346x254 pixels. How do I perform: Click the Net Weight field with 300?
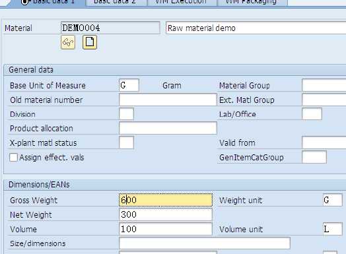(166, 214)
